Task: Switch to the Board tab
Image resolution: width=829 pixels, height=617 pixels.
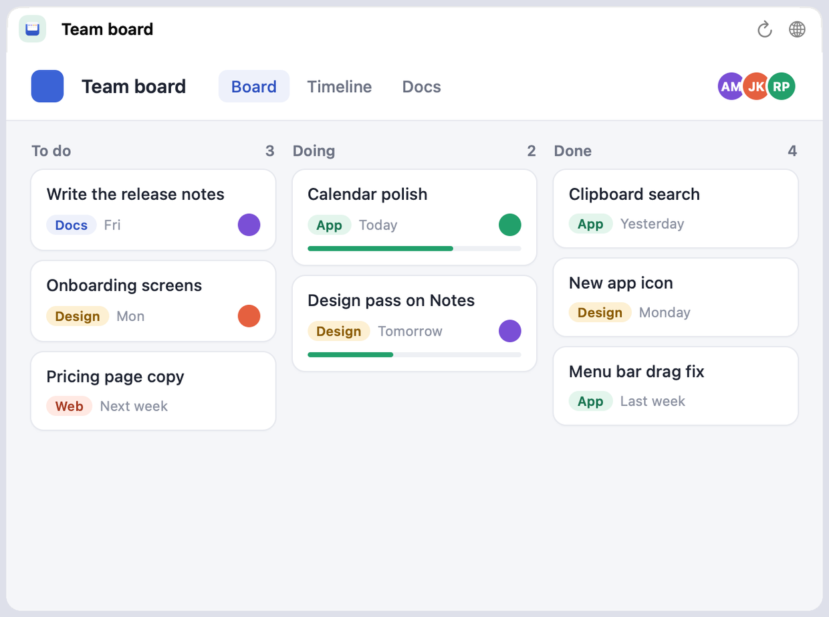Action: [254, 86]
